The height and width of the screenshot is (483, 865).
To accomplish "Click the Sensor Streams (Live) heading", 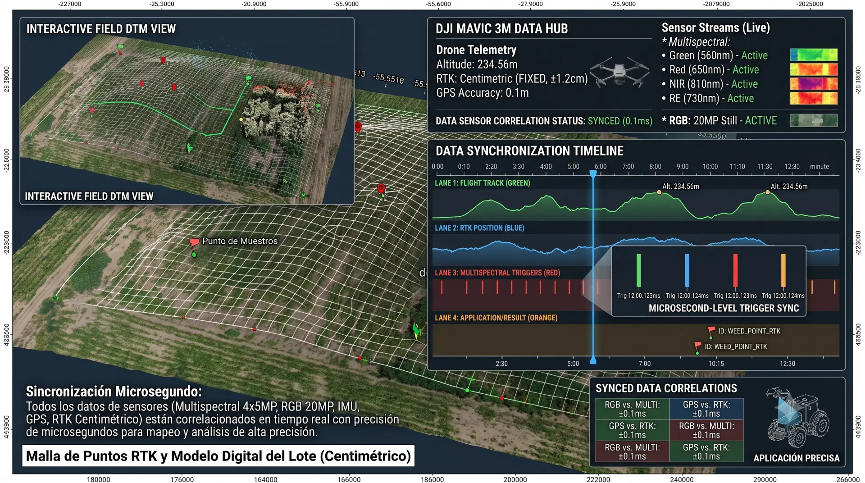I will pos(715,27).
